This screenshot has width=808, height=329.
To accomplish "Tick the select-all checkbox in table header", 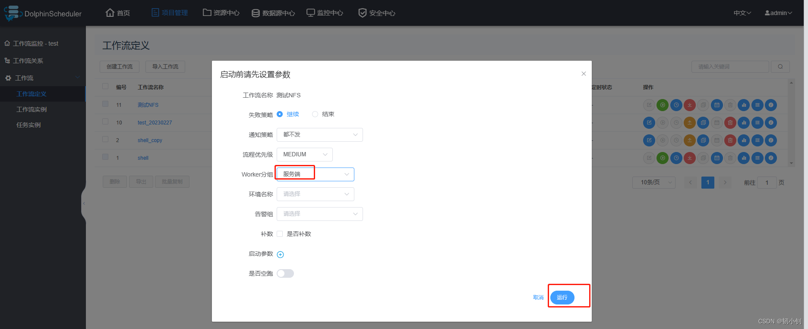I will (105, 86).
